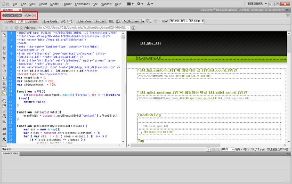Toggle Syntax Error Alerts info bar
This screenshot has height=184, width=292.
[x=4, y=94]
